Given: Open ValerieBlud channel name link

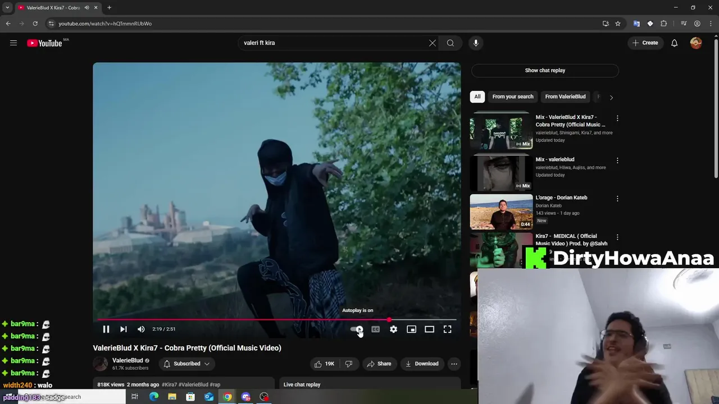Looking at the screenshot, I should tap(128, 360).
